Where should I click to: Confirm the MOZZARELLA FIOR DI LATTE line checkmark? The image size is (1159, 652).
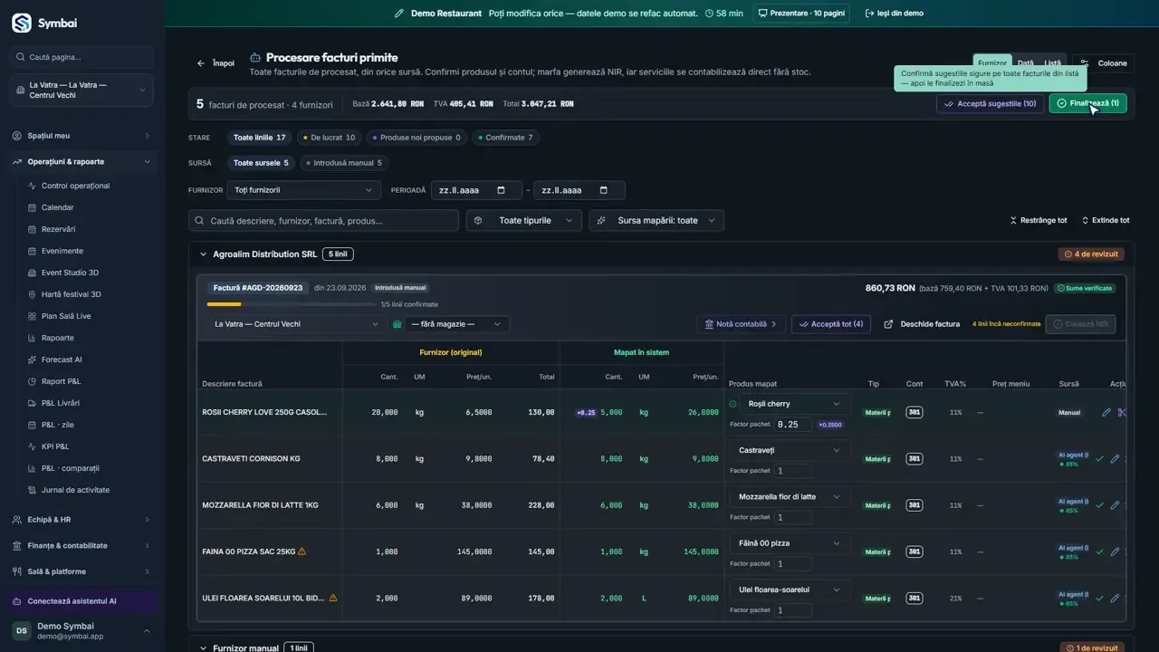tap(1099, 505)
